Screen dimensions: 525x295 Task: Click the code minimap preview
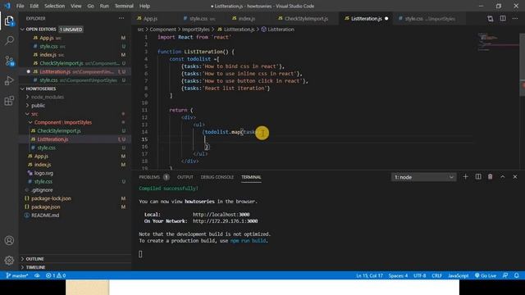(498, 42)
